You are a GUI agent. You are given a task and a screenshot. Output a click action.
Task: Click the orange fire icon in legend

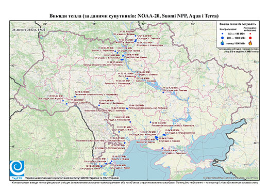(x=250, y=43)
